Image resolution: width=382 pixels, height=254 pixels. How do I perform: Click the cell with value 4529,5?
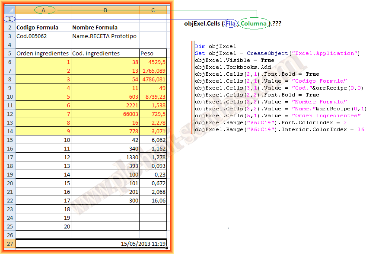[153, 62]
